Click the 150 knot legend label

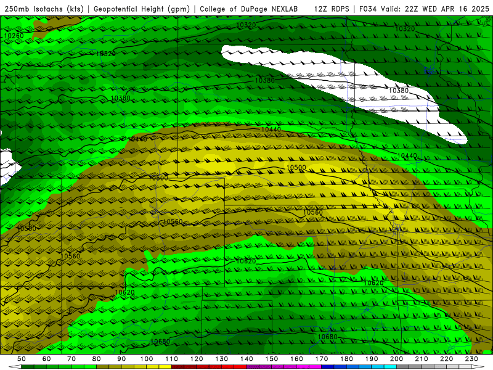click(x=272, y=359)
